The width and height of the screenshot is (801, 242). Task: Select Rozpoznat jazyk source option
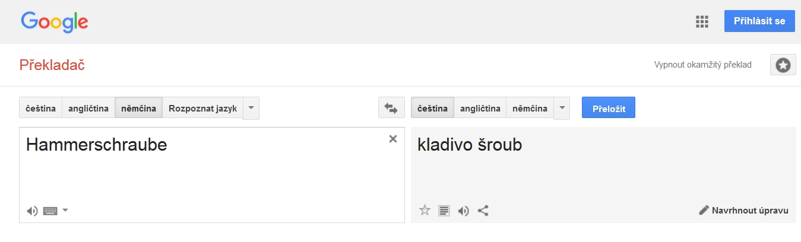(202, 109)
